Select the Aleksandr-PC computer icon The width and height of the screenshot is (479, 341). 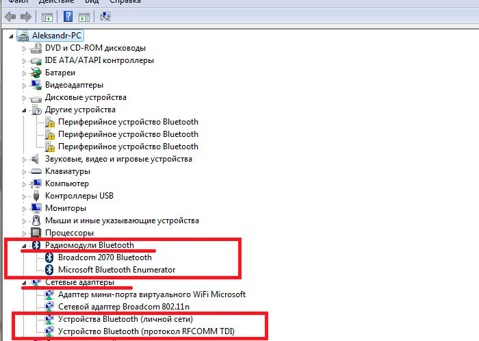23,36
